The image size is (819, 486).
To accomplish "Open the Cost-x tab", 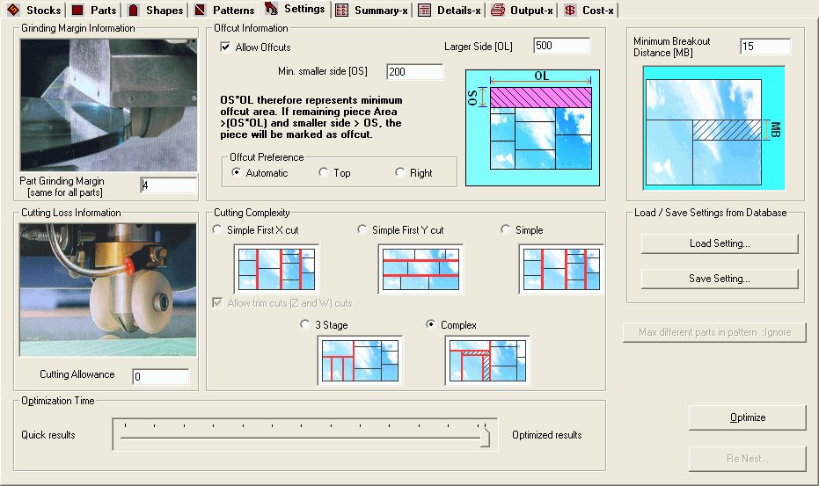I will pyautogui.click(x=589, y=11).
